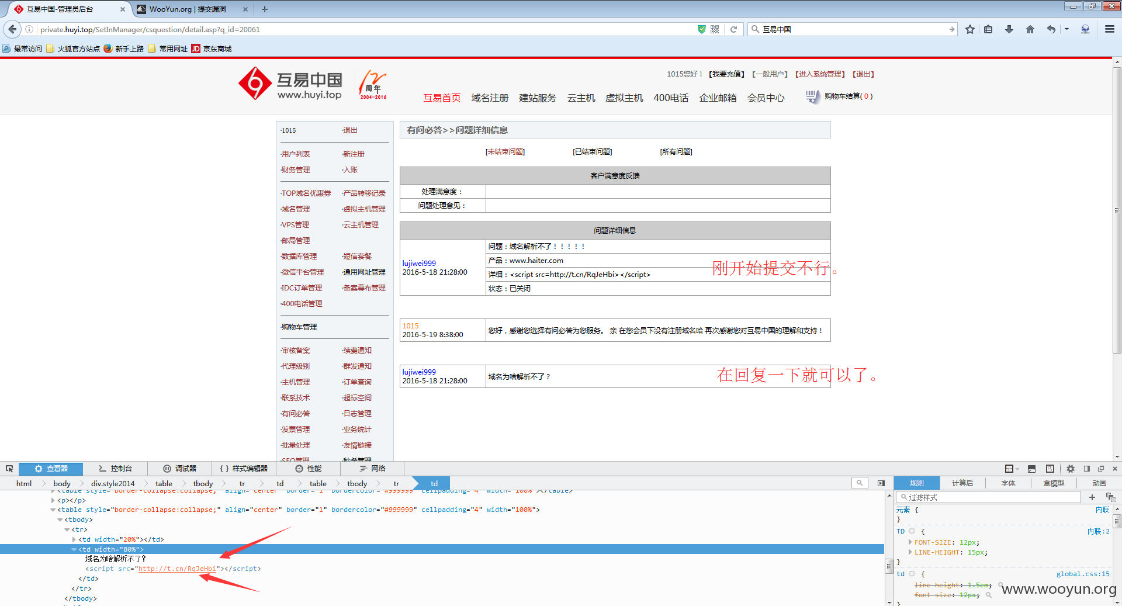1122x606 pixels.
Task: Open 用户列表 in the sidebar
Action: (x=295, y=154)
